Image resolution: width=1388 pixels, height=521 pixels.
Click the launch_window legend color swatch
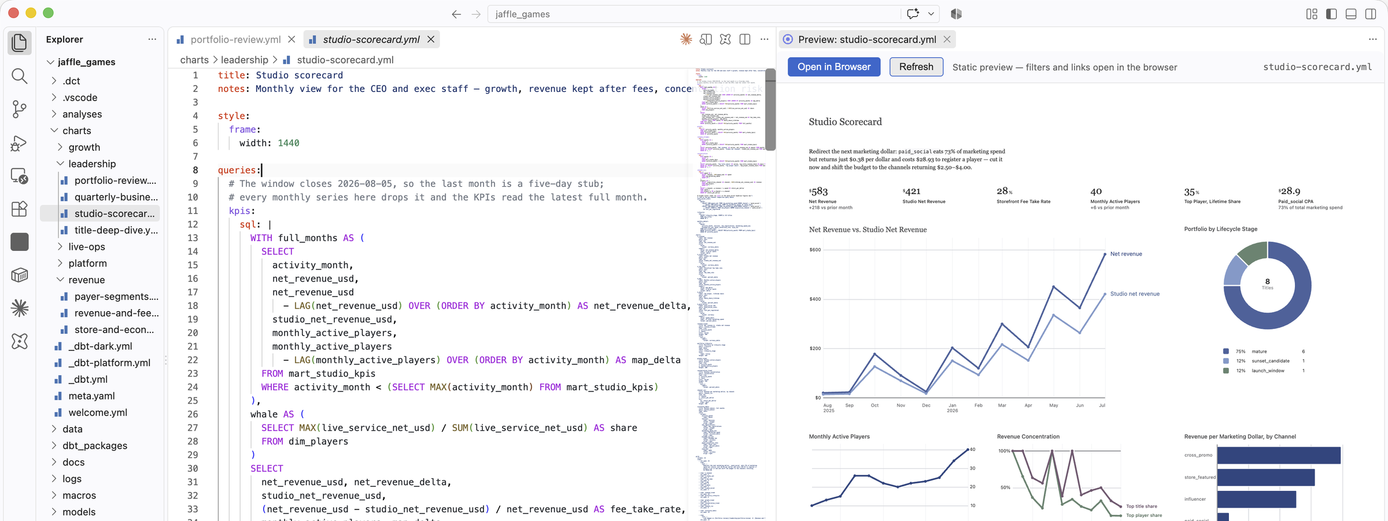pos(1226,371)
